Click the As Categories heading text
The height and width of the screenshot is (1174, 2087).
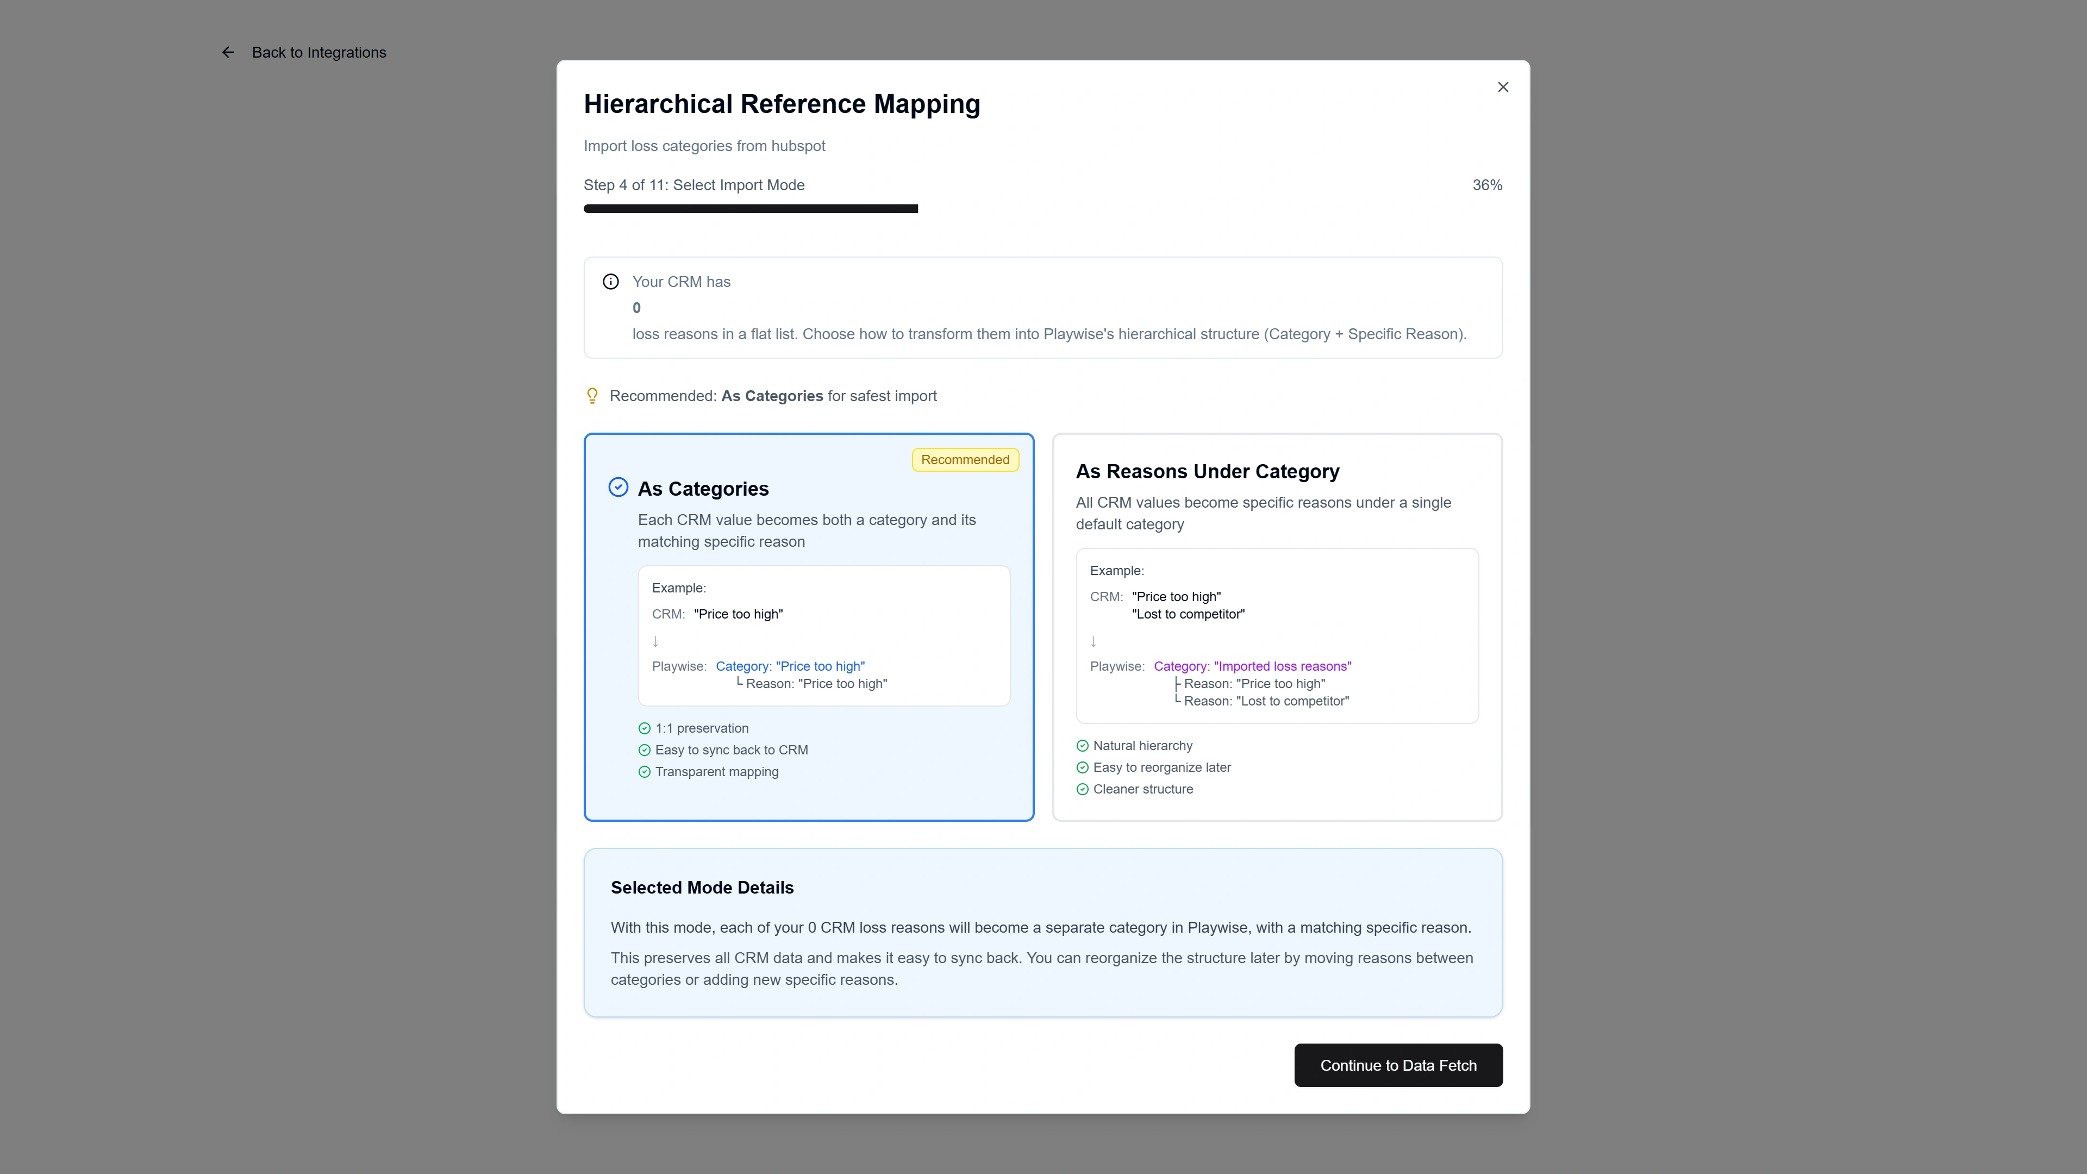[x=702, y=489]
